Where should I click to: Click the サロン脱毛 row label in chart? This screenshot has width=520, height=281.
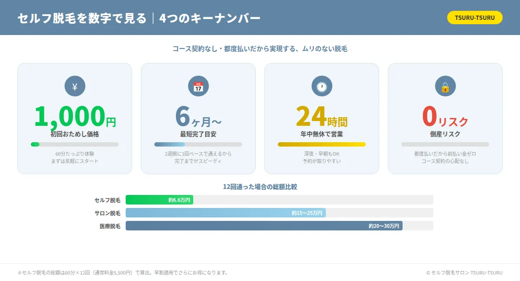click(x=107, y=213)
